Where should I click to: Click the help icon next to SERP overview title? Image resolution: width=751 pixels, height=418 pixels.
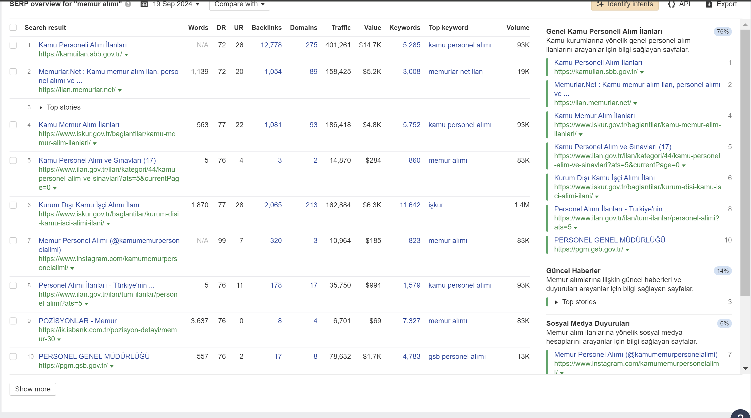pos(128,4)
